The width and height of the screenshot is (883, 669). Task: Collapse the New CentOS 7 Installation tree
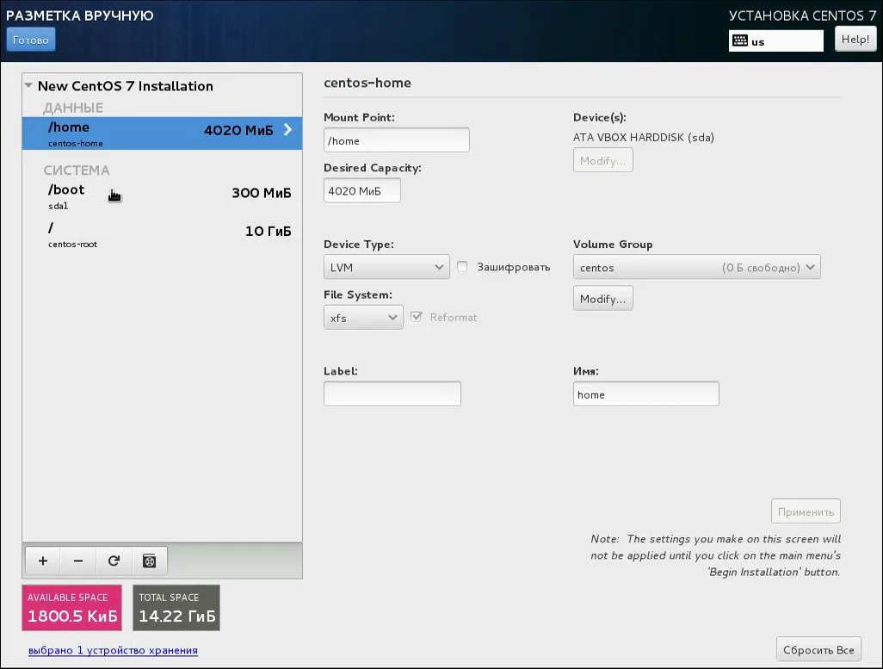pos(28,85)
